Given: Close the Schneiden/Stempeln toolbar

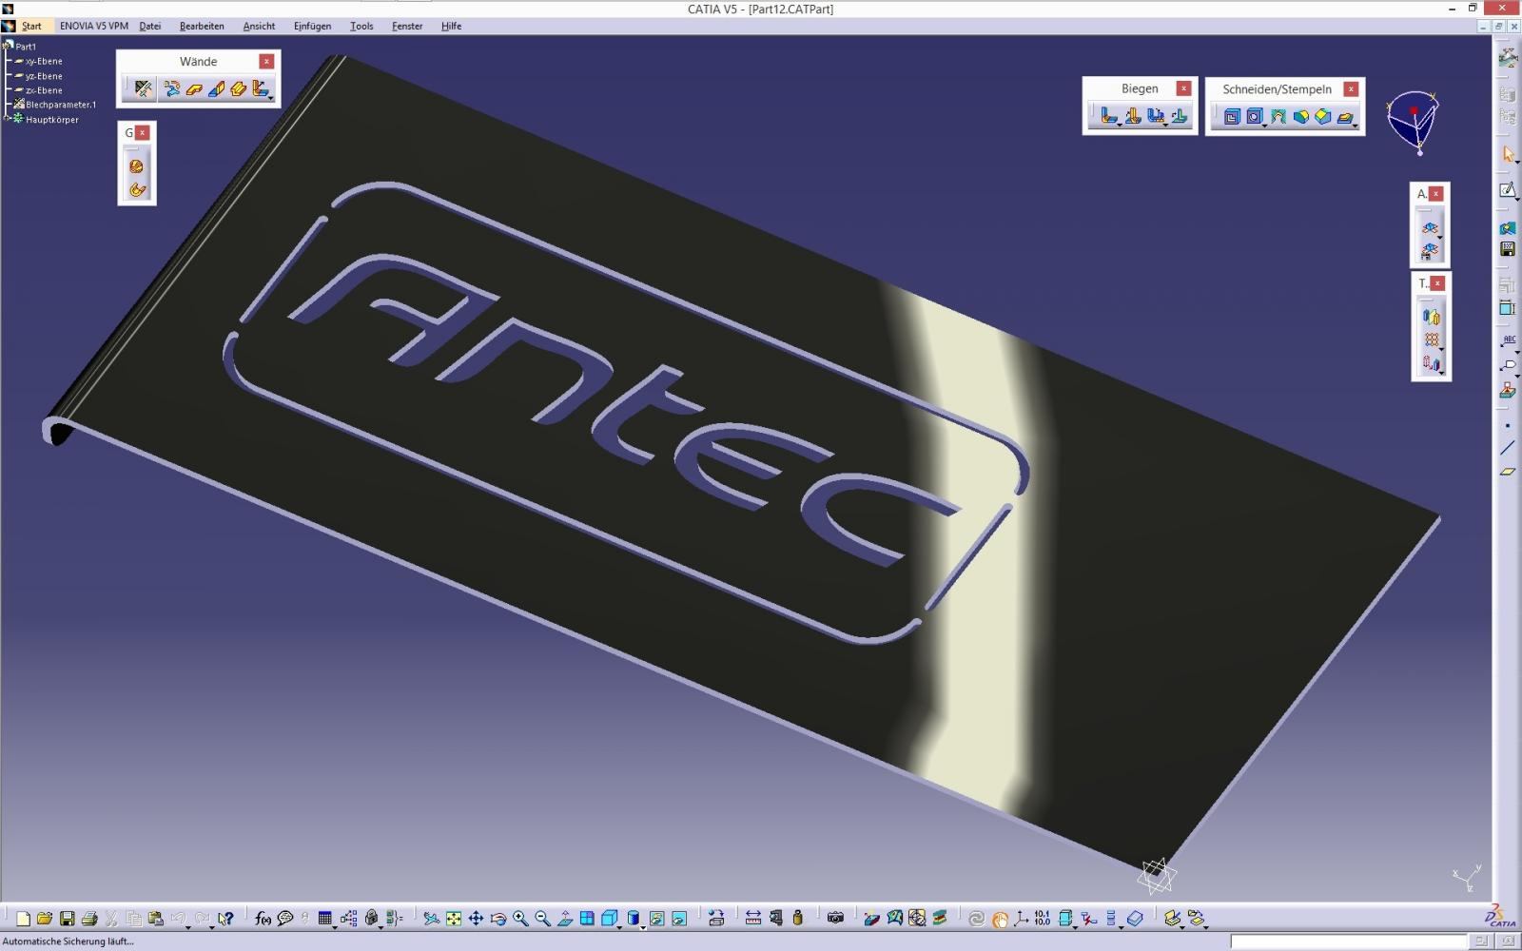Looking at the screenshot, I should coord(1351,88).
